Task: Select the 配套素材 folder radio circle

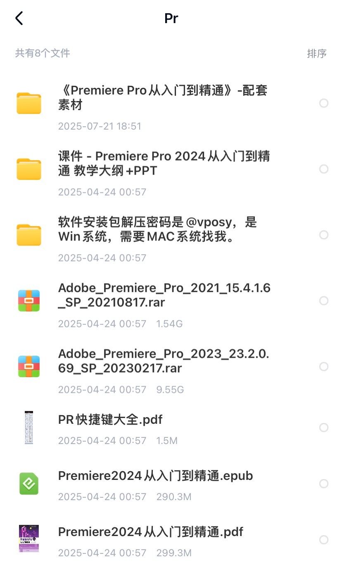Action: (324, 103)
